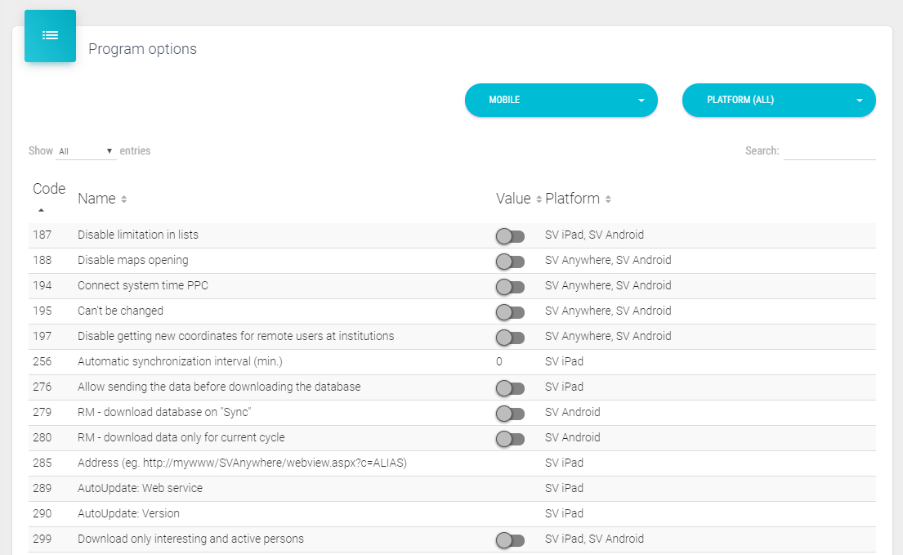Toggle Disable limitation in lists switch
This screenshot has width=903, height=555.
(509, 236)
